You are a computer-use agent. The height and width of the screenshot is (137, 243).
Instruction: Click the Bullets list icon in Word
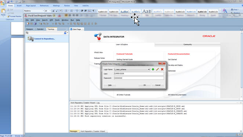[66, 11]
